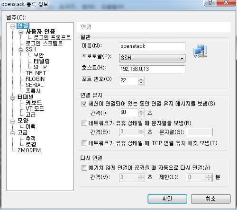Select 로그인 스크립트 tree item
The width and height of the screenshot is (237, 210).
pyautogui.click(x=44, y=43)
